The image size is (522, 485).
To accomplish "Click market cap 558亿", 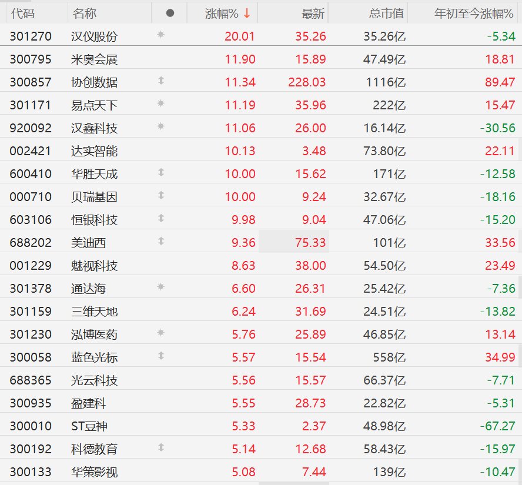I will (389, 357).
